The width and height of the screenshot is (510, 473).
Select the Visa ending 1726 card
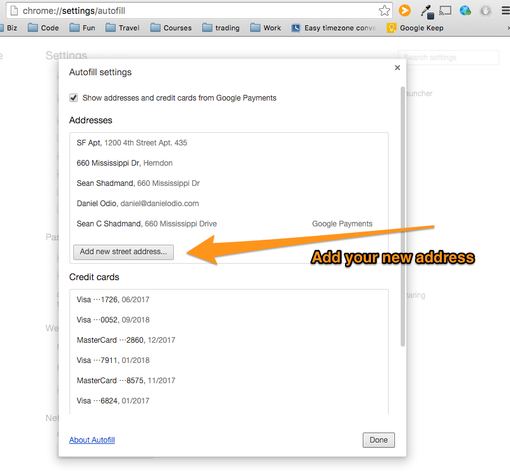point(113,300)
